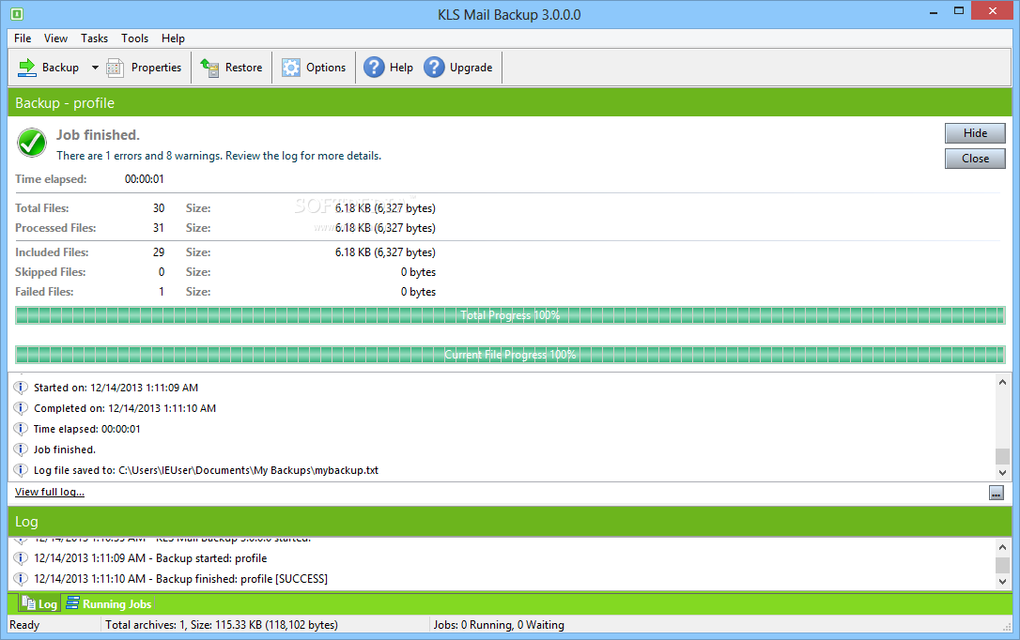Click info icon beside 'Completed on' entry
Screen dimensions: 1020x640
(x=21, y=408)
